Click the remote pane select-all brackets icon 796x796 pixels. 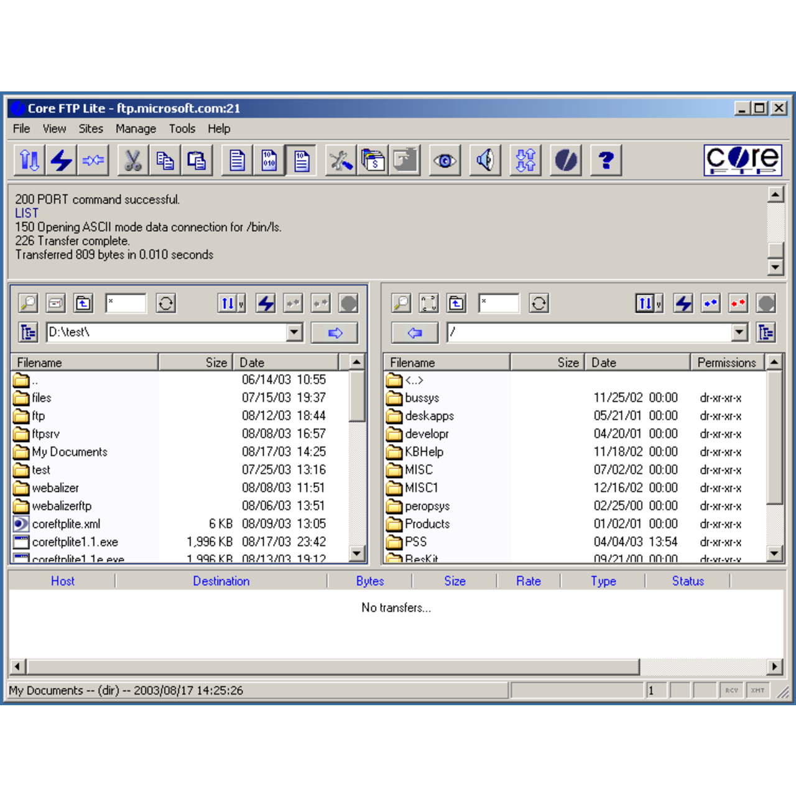[429, 303]
